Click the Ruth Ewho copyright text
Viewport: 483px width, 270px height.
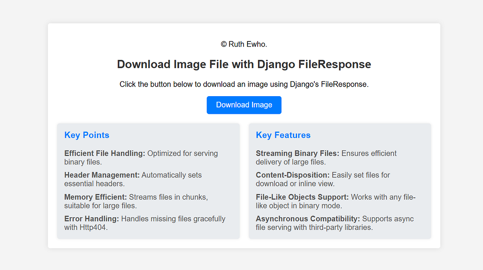tap(244, 44)
